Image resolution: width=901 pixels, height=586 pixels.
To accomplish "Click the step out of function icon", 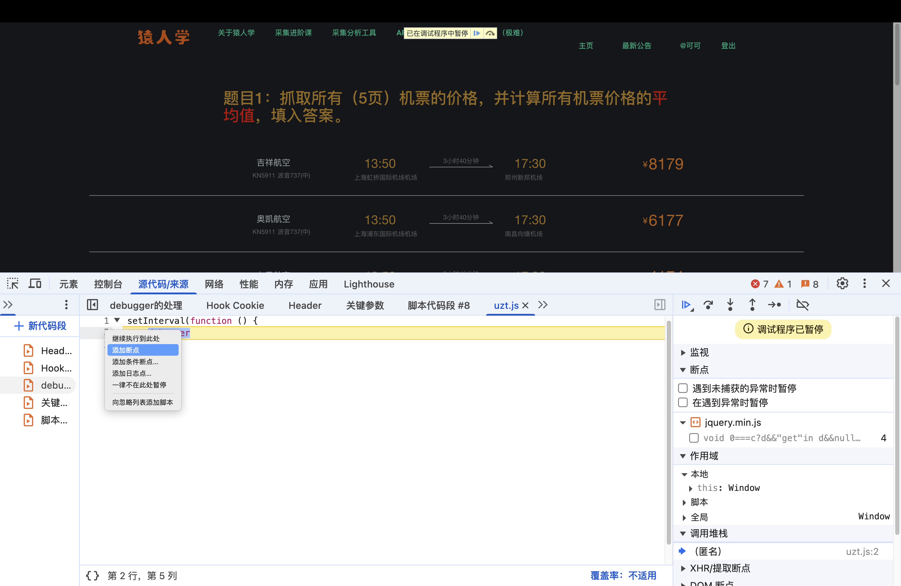I will pos(752,305).
